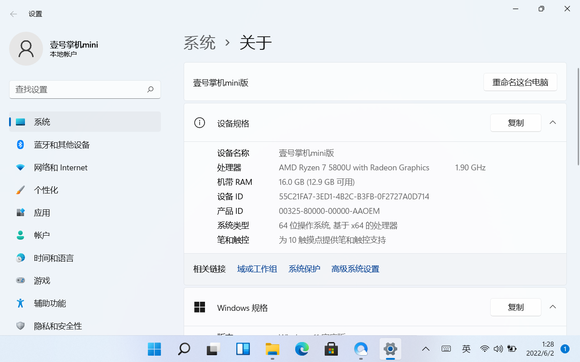Image resolution: width=580 pixels, height=362 pixels.
Task: Click the 本地帐户 label under user name
Action: point(63,54)
